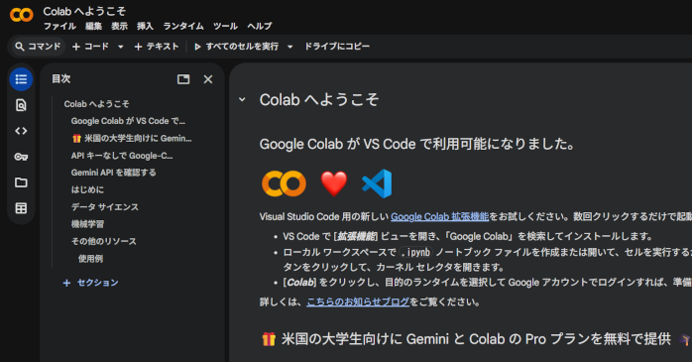Viewport: 692px width, 362px height.
Task: Add a text cell with + テキスト
Action: click(x=157, y=47)
